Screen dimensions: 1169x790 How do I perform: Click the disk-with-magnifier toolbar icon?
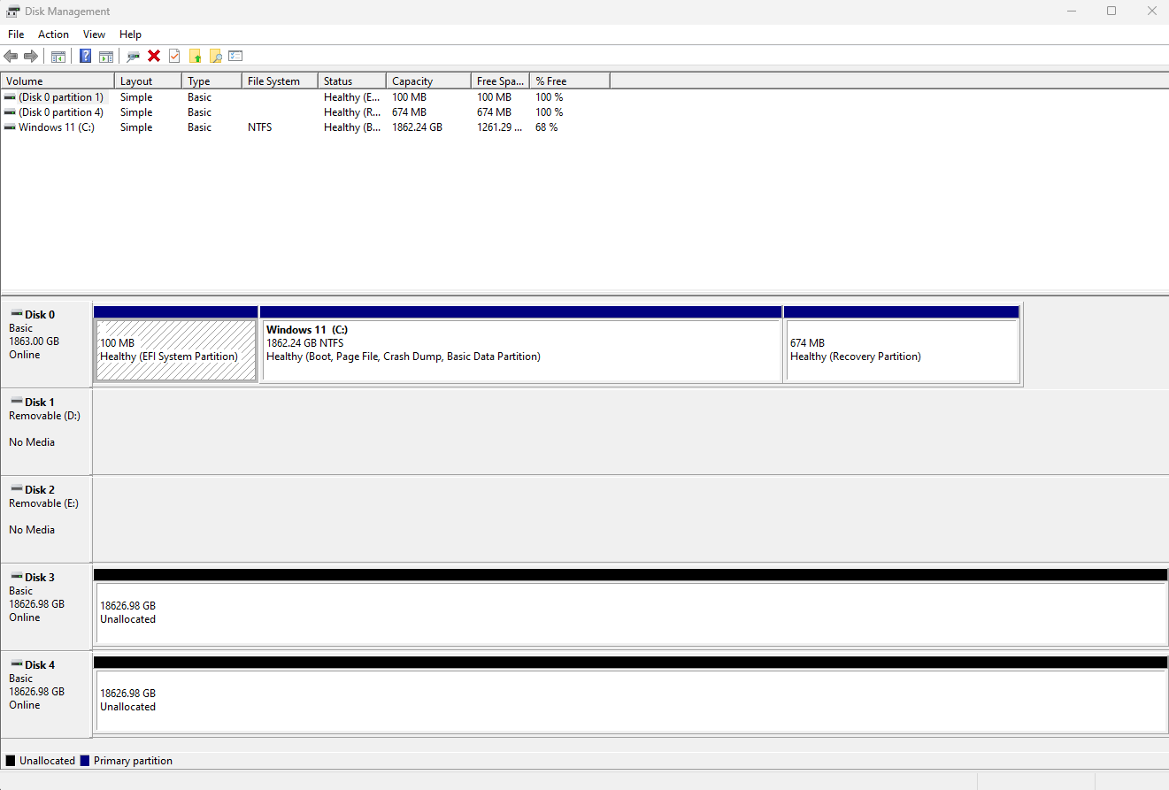coord(134,57)
